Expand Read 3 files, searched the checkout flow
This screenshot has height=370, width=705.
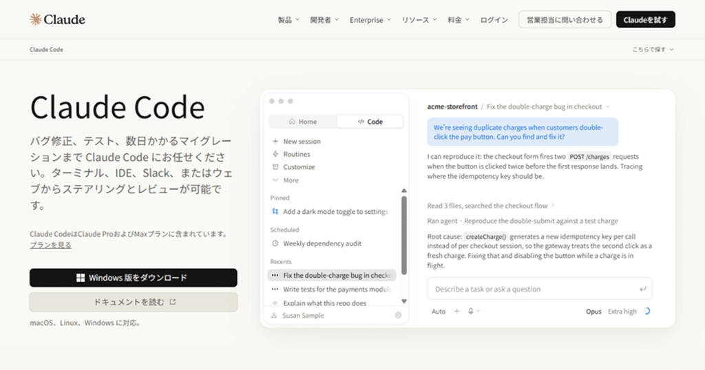[490, 206]
